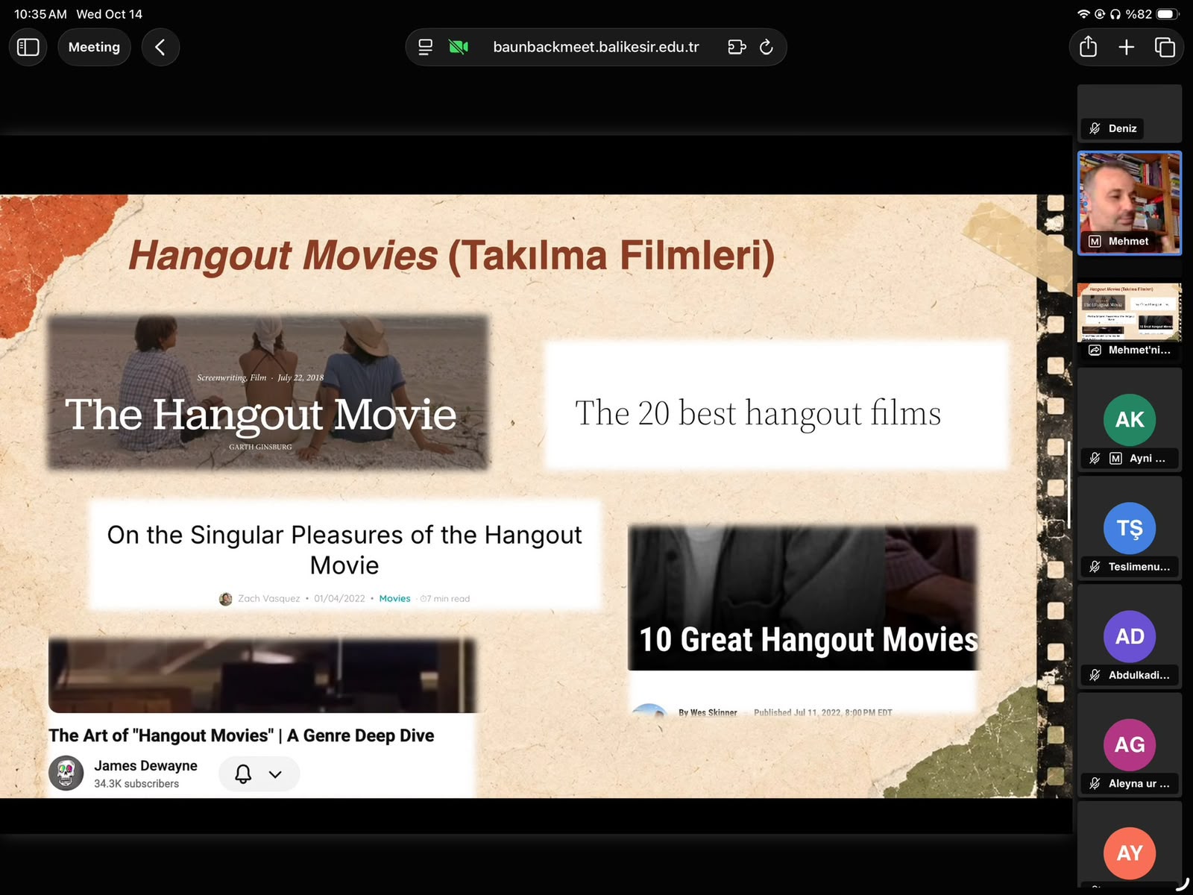Go back with the chevron button
This screenshot has height=895, width=1193.
pyautogui.click(x=160, y=47)
